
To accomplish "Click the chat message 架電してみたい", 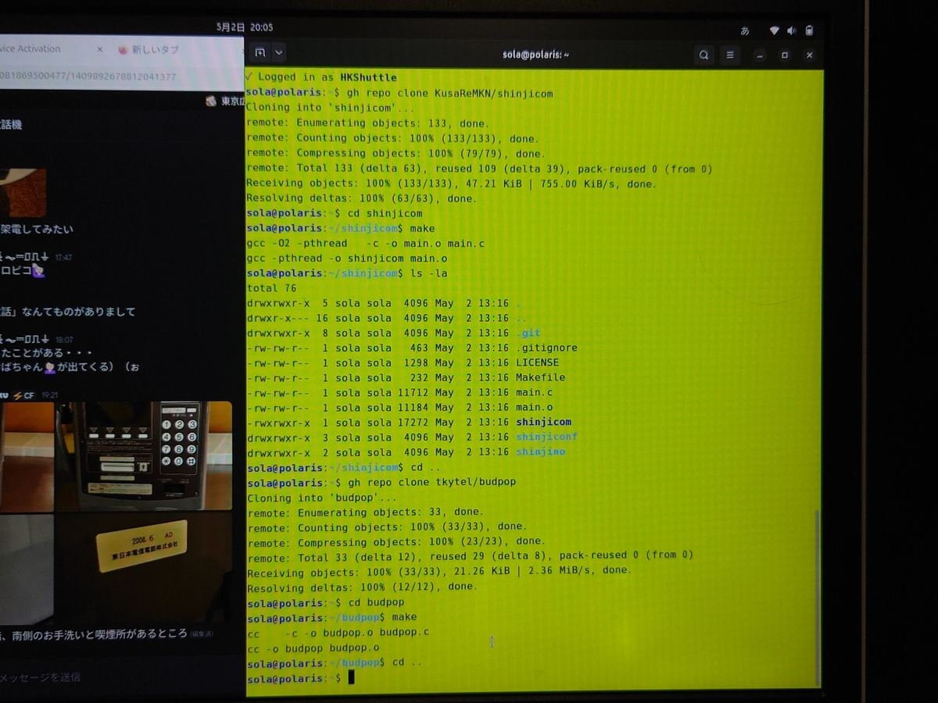I will tap(37, 230).
